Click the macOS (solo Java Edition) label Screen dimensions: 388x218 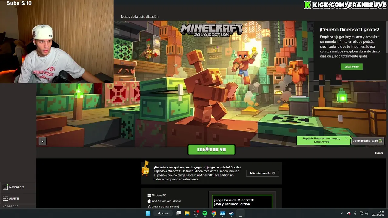click(166, 201)
